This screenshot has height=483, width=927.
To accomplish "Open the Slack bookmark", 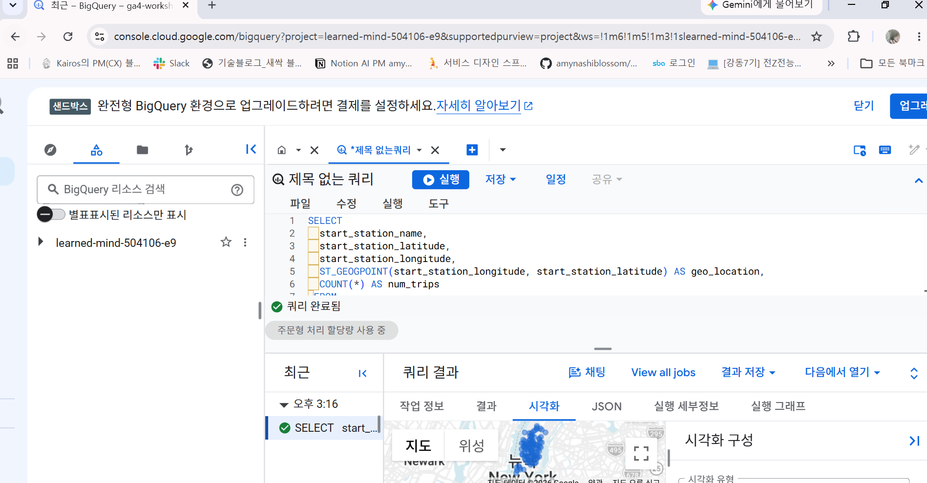I will pyautogui.click(x=171, y=63).
